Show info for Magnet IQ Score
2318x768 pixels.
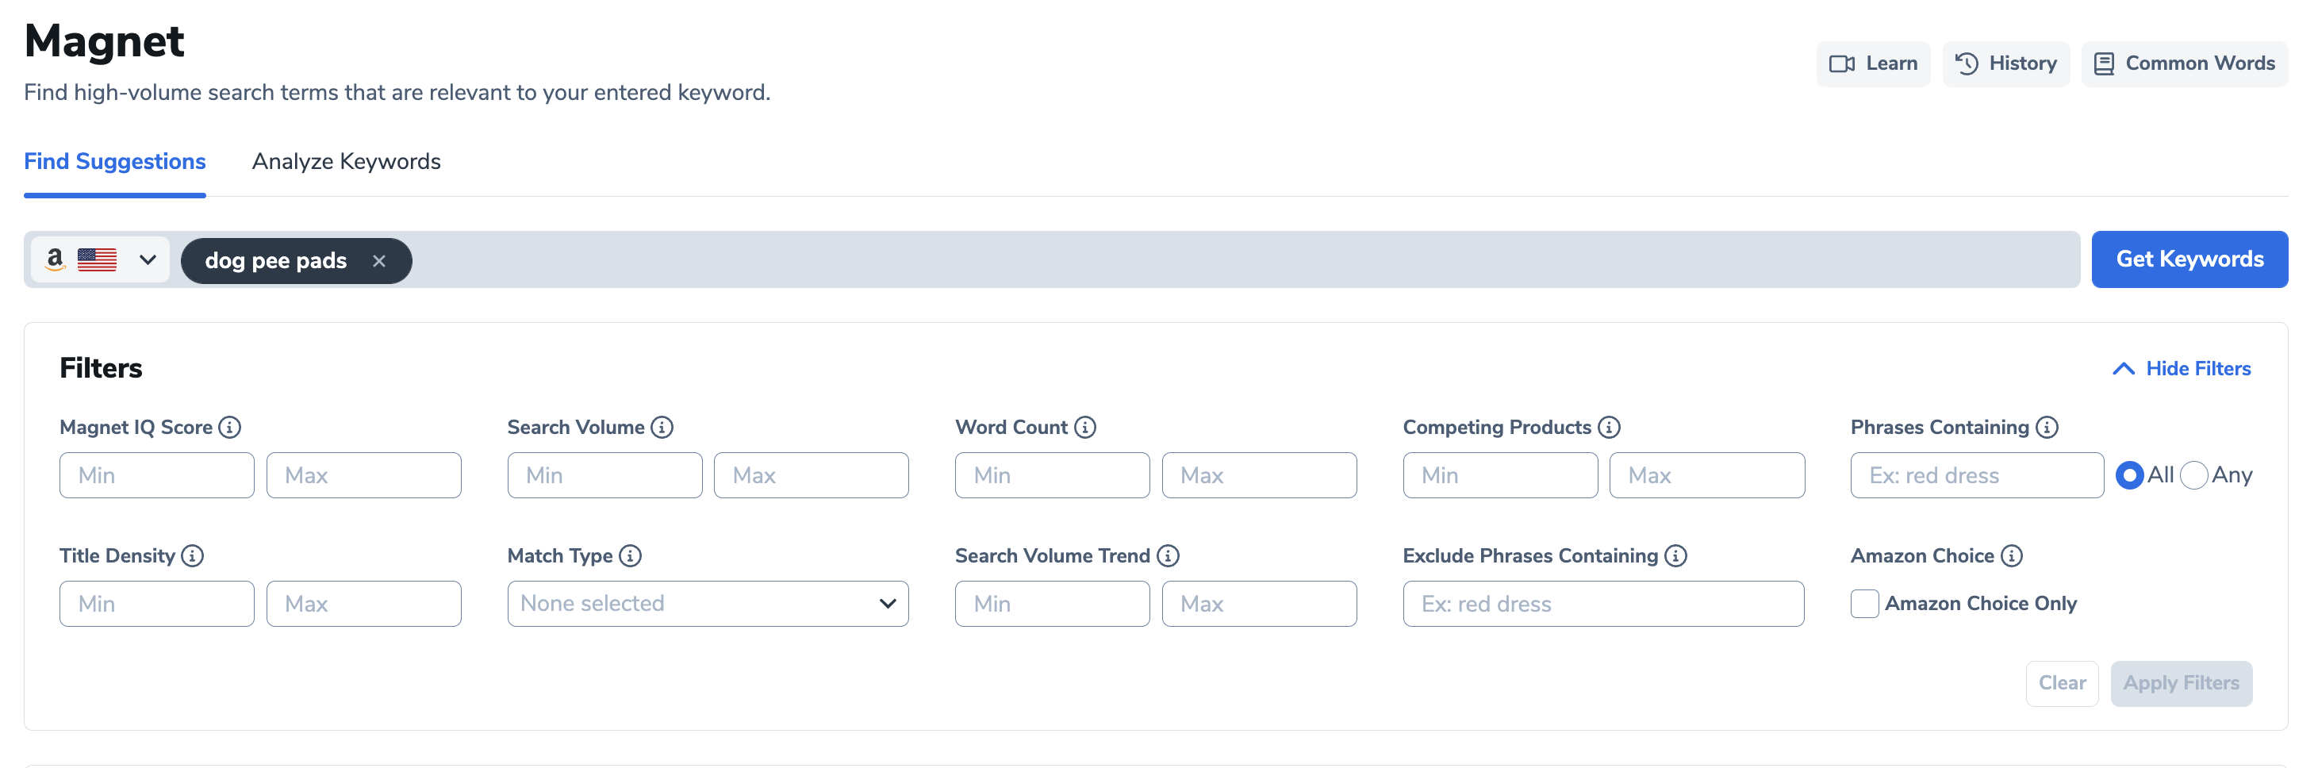point(230,428)
